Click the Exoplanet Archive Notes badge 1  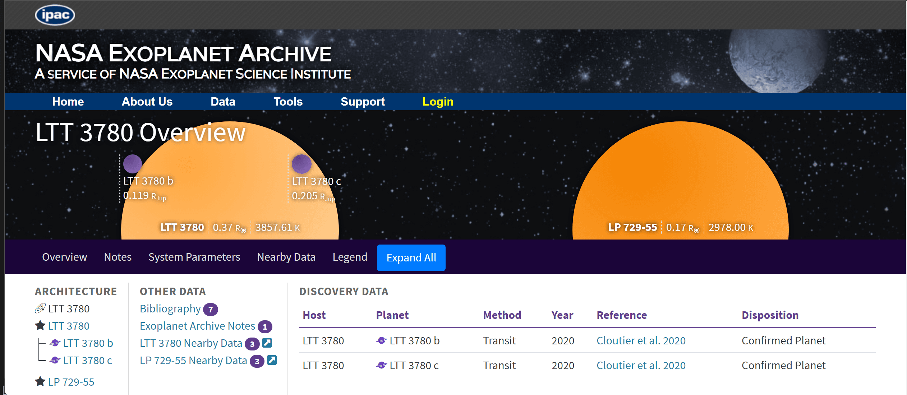point(265,326)
